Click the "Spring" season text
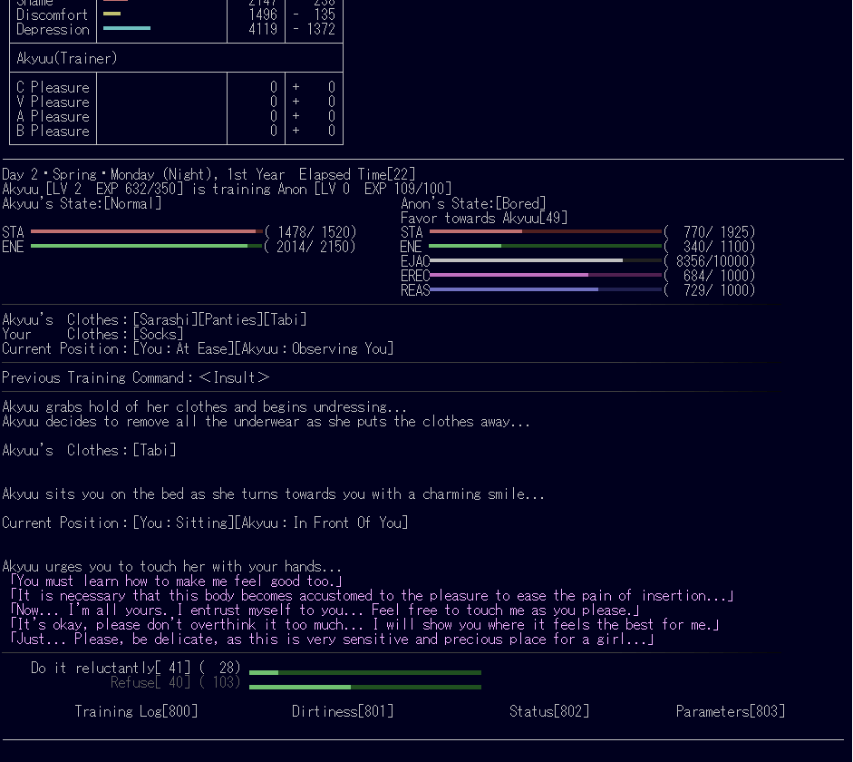Viewport: 853px width, 762px height. [x=74, y=175]
